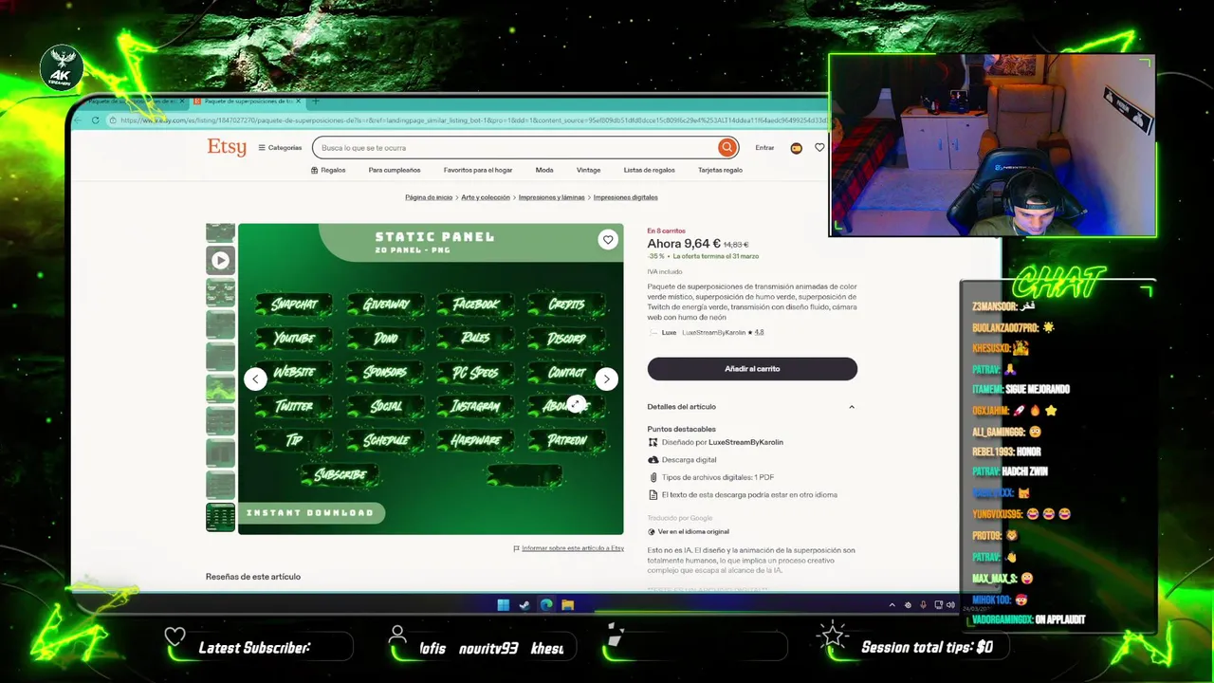Click the Añadir al carrito button
1214x683 pixels.
click(x=752, y=369)
